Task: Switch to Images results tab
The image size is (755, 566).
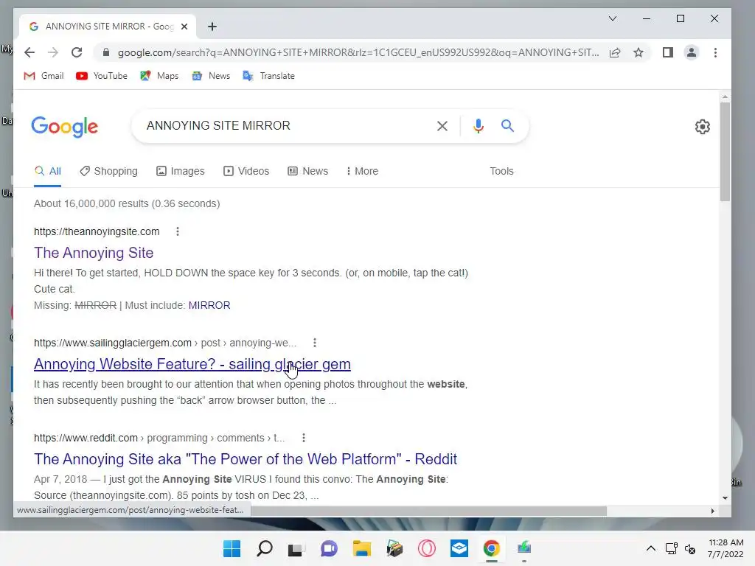Action: [181, 171]
